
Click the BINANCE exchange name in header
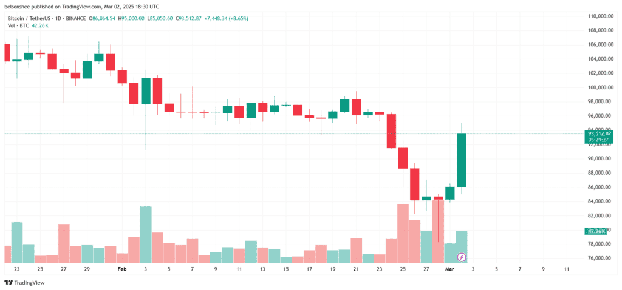coord(76,18)
